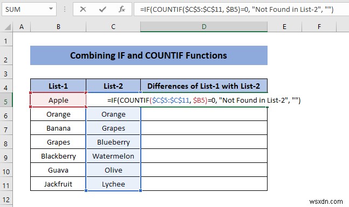Select the 'Olive' cell

pos(113,170)
